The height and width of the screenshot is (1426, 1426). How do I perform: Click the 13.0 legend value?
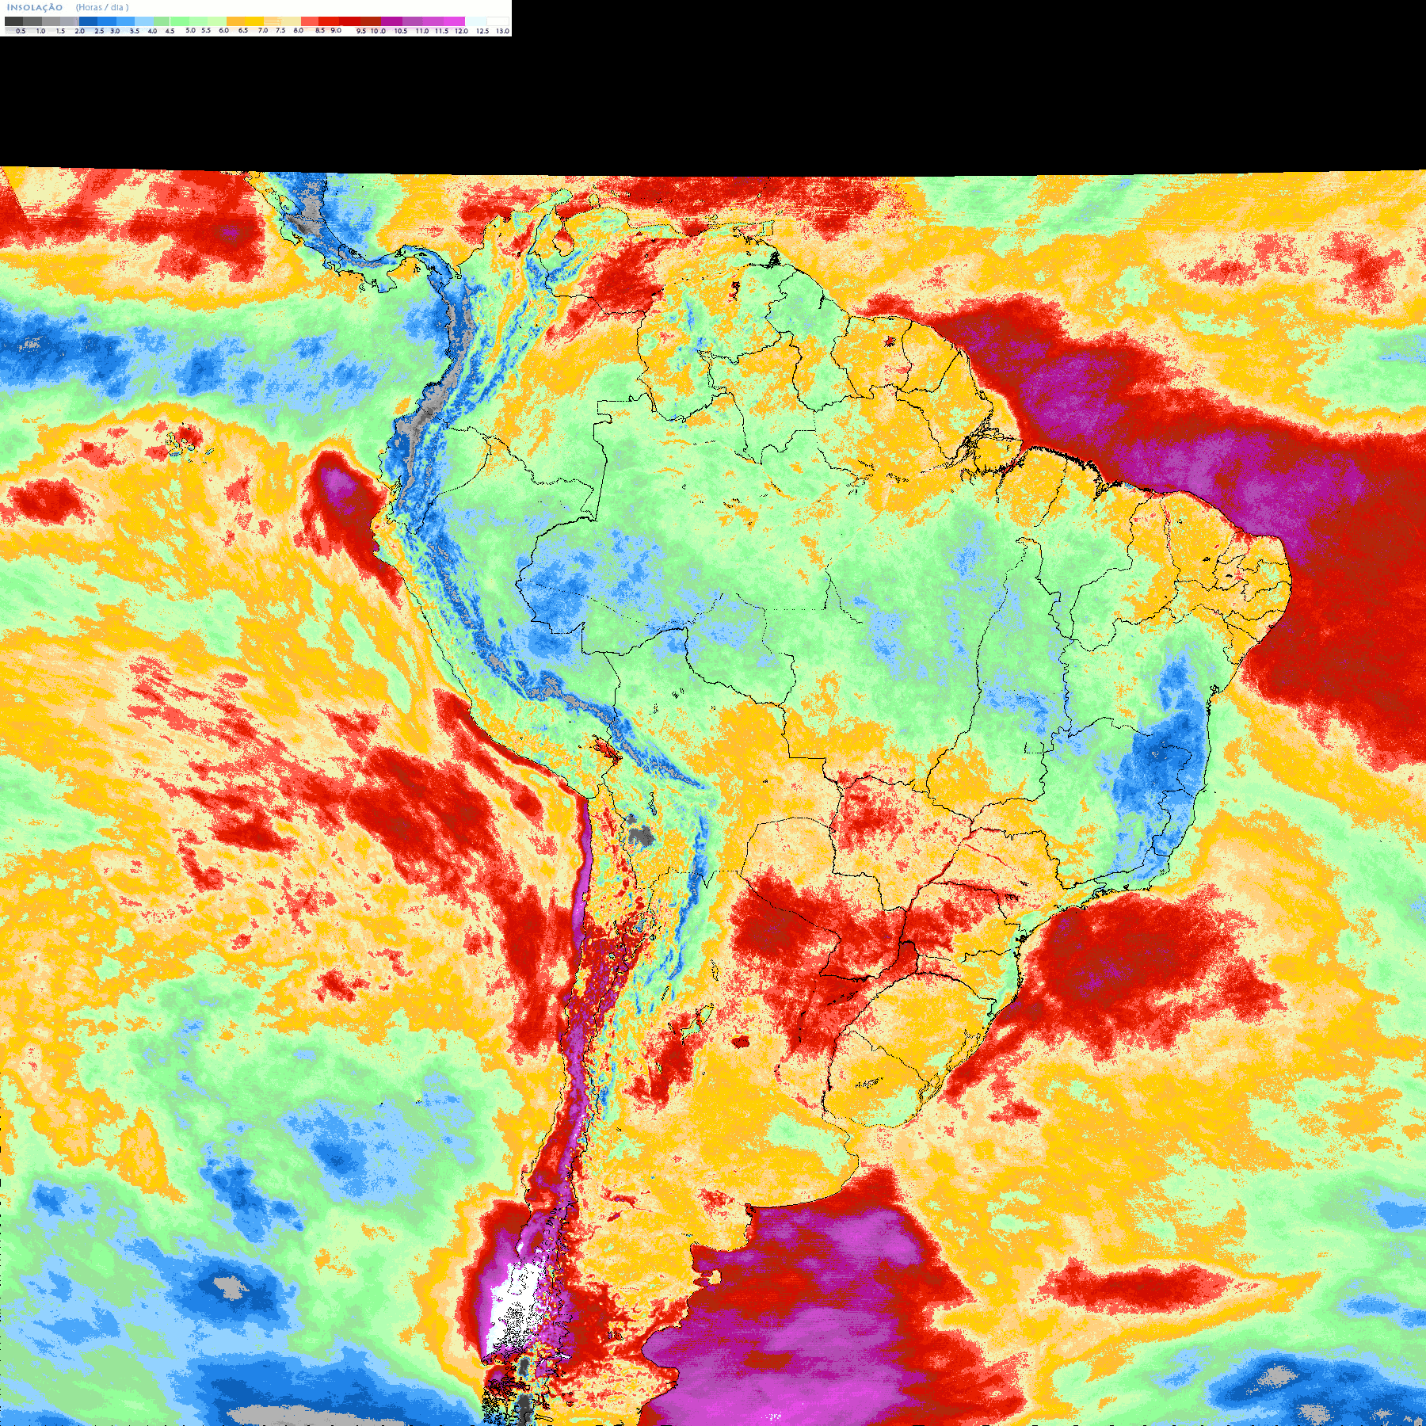click(502, 31)
